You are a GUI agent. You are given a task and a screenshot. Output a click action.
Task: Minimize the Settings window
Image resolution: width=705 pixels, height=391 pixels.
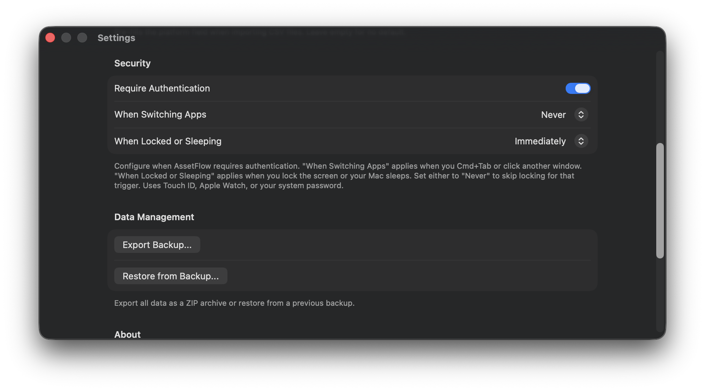(66, 37)
